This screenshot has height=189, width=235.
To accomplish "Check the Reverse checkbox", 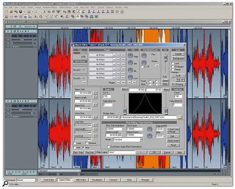I will tap(87, 143).
